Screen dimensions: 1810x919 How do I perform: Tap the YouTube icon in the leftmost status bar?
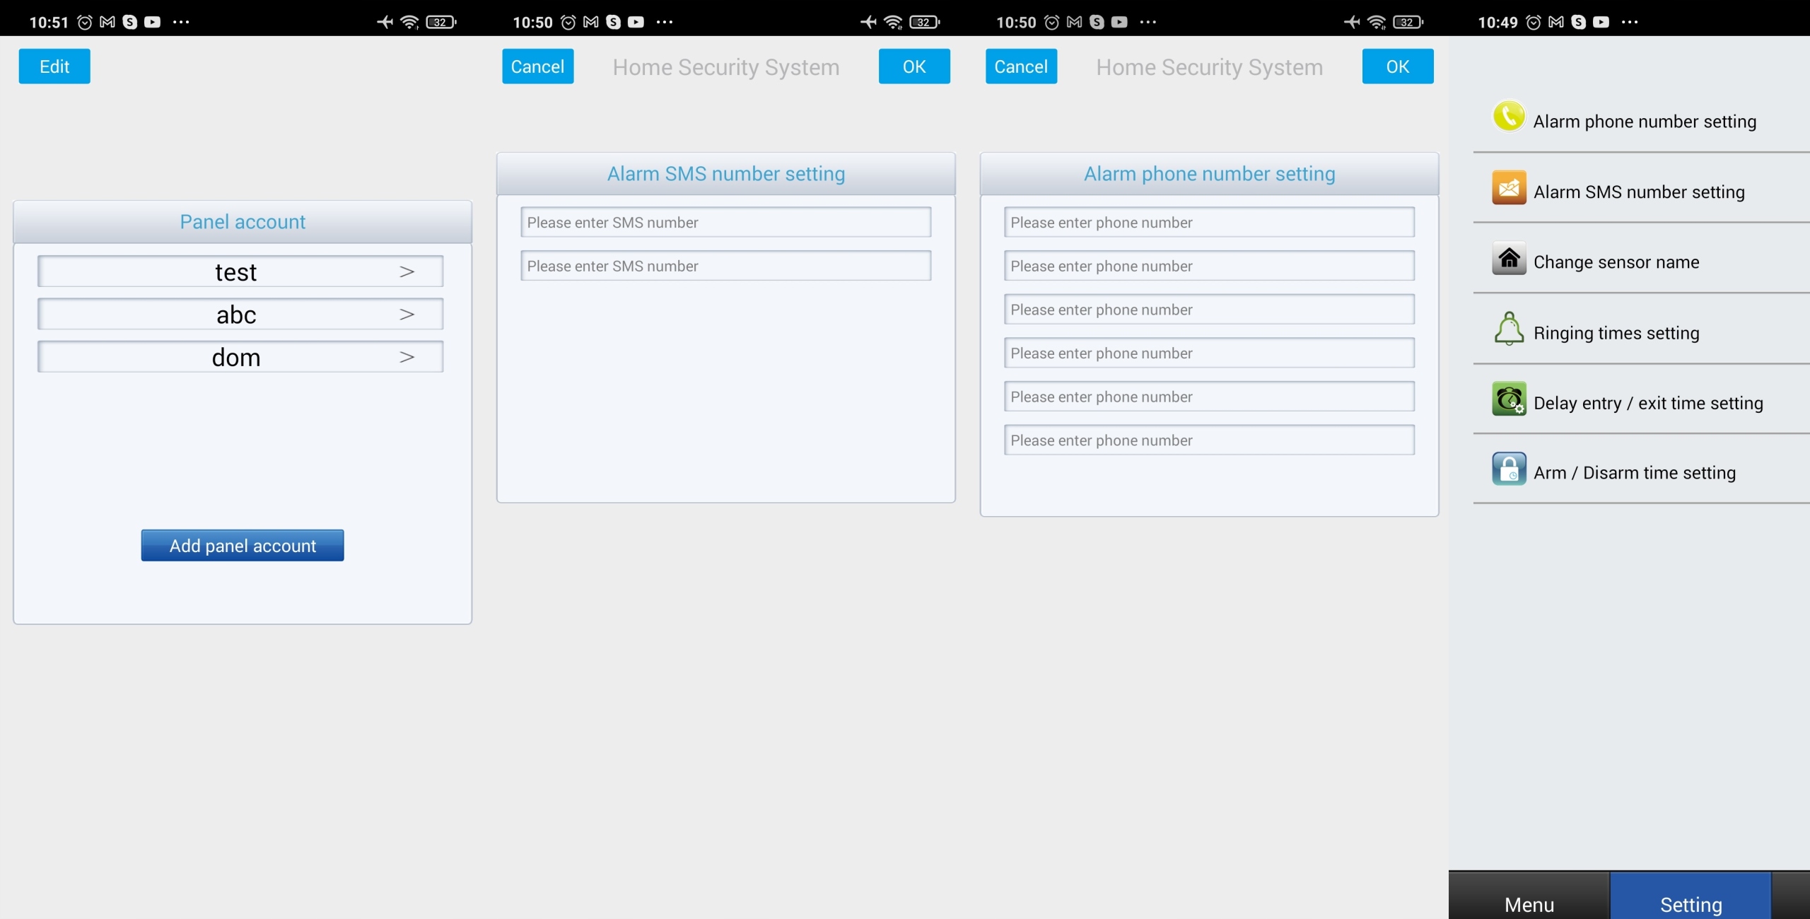point(152,22)
